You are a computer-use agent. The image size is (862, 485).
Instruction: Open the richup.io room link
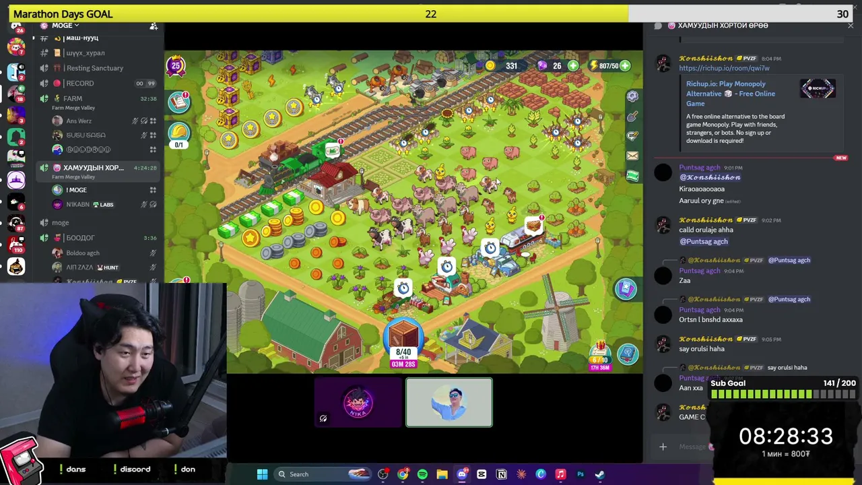pyautogui.click(x=724, y=68)
